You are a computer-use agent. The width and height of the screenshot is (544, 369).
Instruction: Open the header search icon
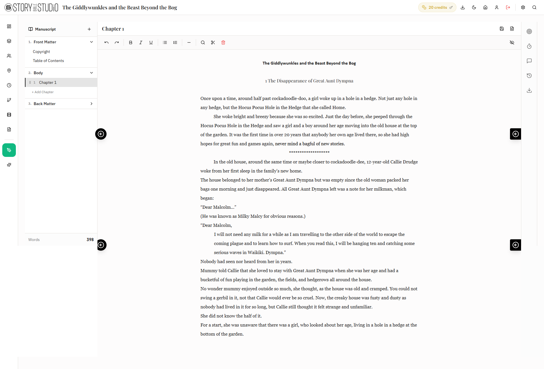(x=534, y=7)
